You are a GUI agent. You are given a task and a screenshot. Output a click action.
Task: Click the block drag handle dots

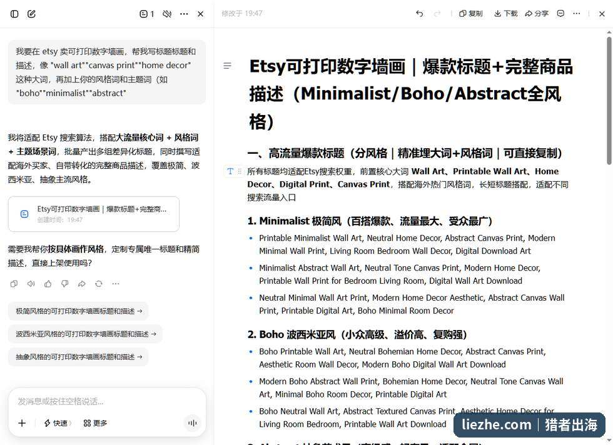(240, 171)
